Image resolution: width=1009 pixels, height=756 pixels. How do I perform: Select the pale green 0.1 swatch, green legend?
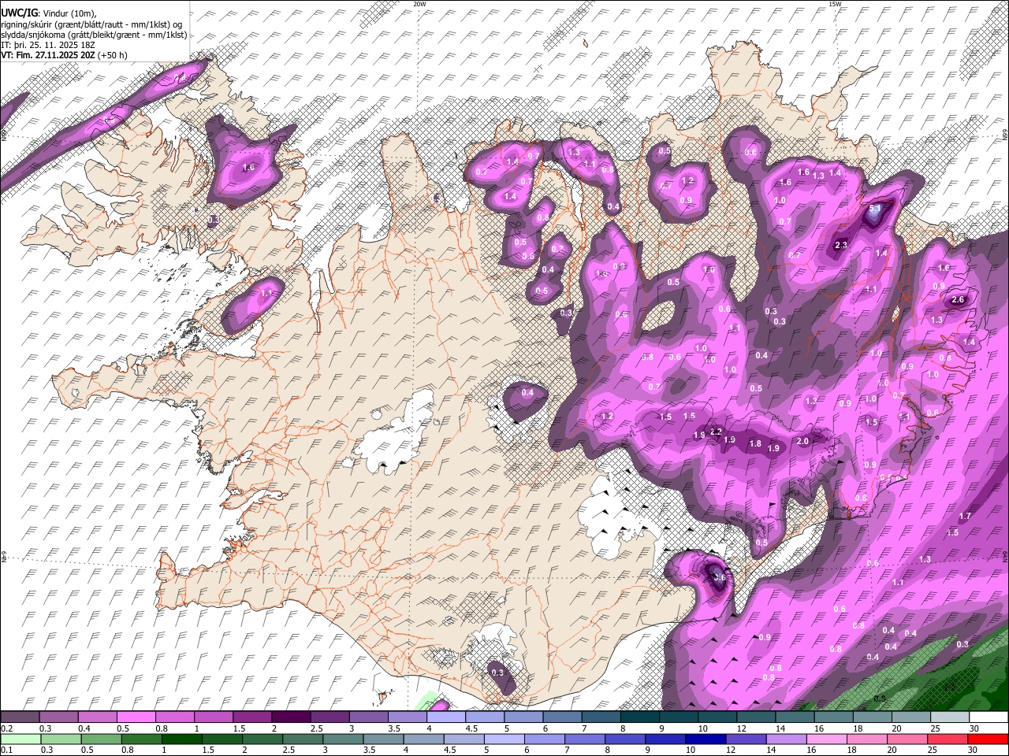[x=21, y=739]
